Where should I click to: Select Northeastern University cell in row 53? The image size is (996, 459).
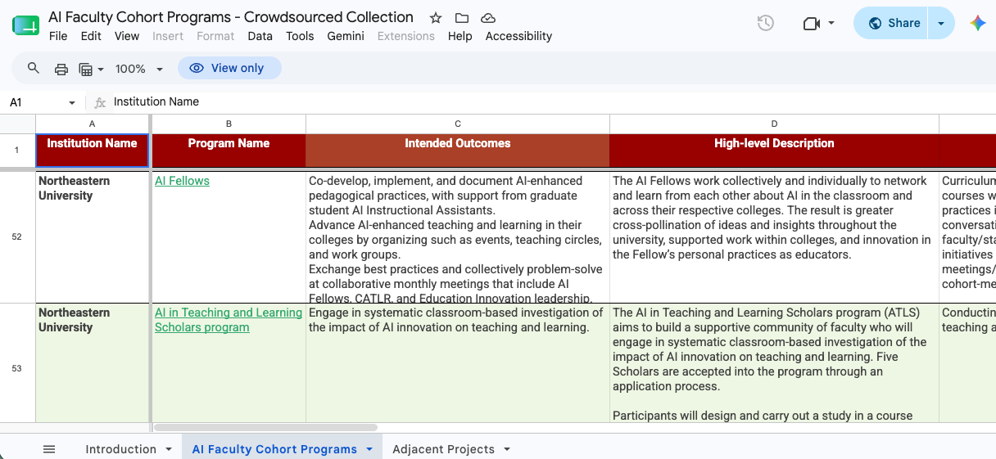click(x=92, y=363)
